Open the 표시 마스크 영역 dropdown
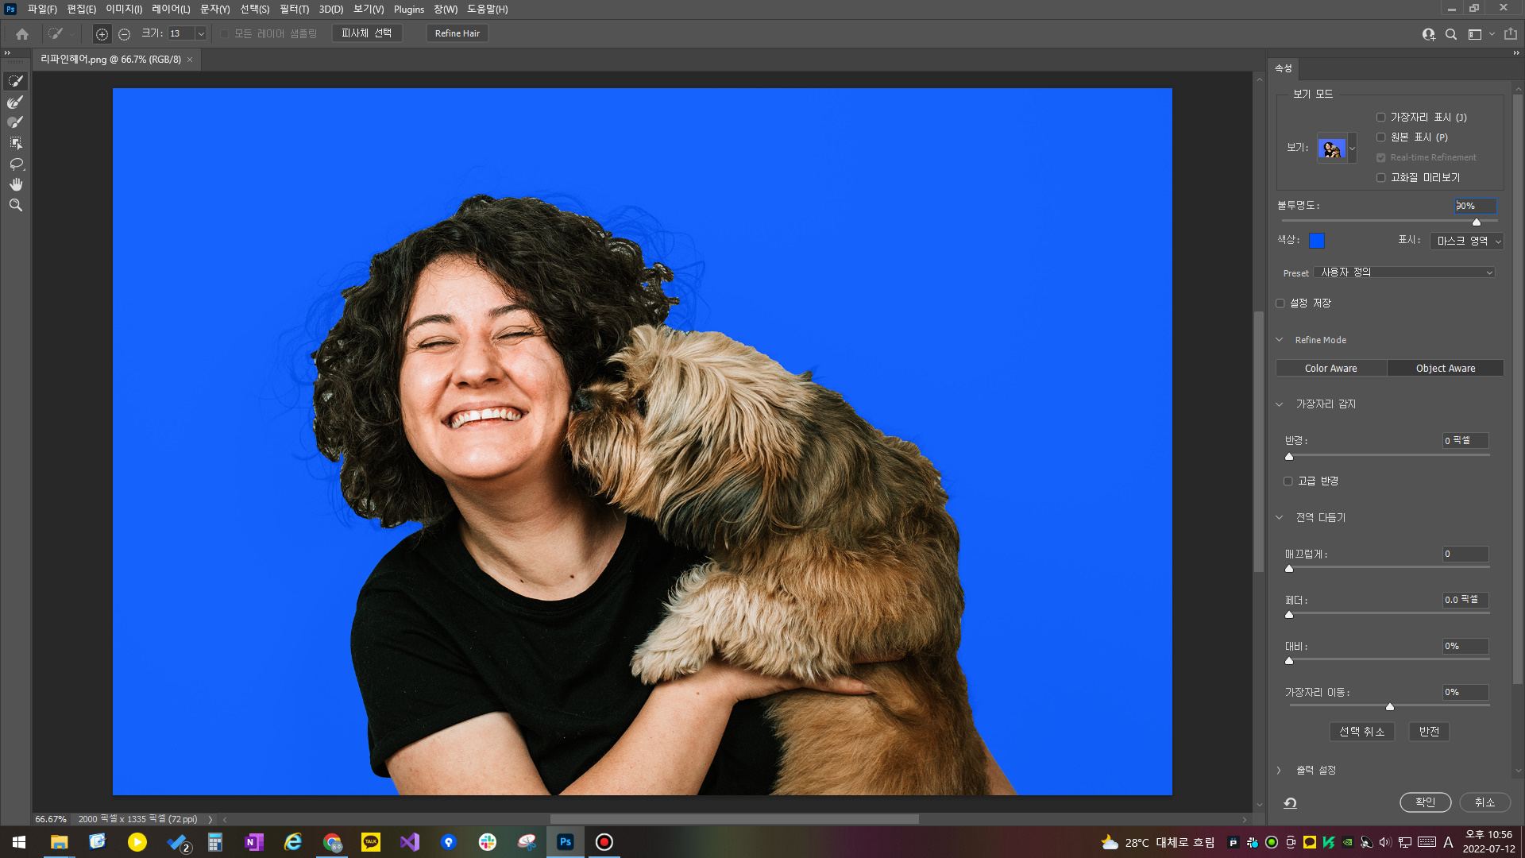The image size is (1525, 858). coord(1467,241)
